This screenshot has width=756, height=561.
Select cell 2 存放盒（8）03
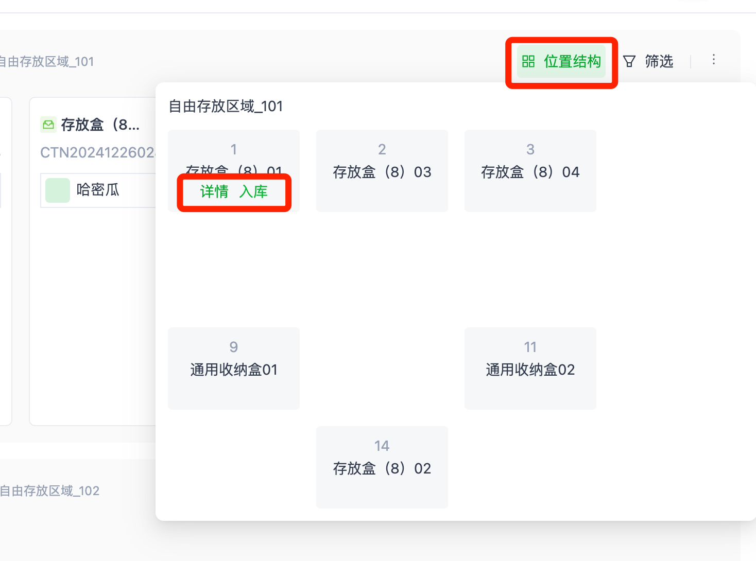pos(382,170)
